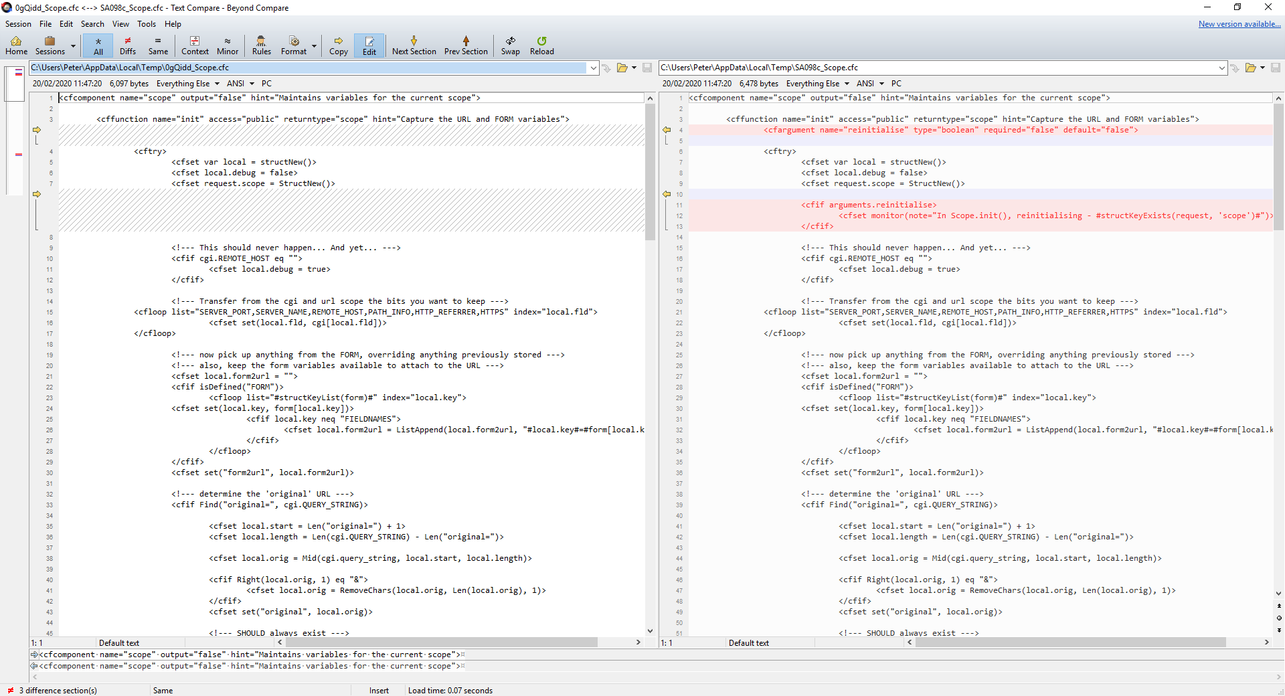Open the File menu
This screenshot has width=1285, height=696.
tap(46, 24)
